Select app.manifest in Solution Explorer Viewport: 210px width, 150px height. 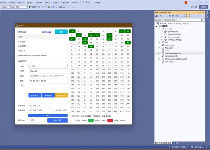[173, 31]
